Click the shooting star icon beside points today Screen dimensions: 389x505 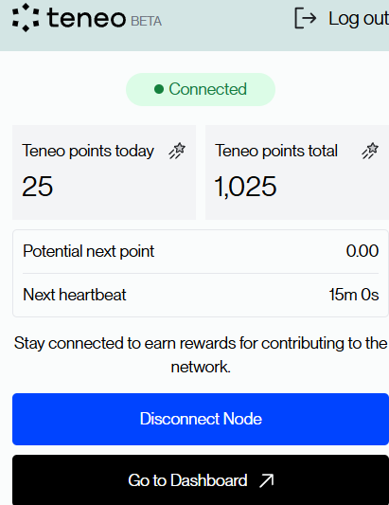pyautogui.click(x=177, y=151)
